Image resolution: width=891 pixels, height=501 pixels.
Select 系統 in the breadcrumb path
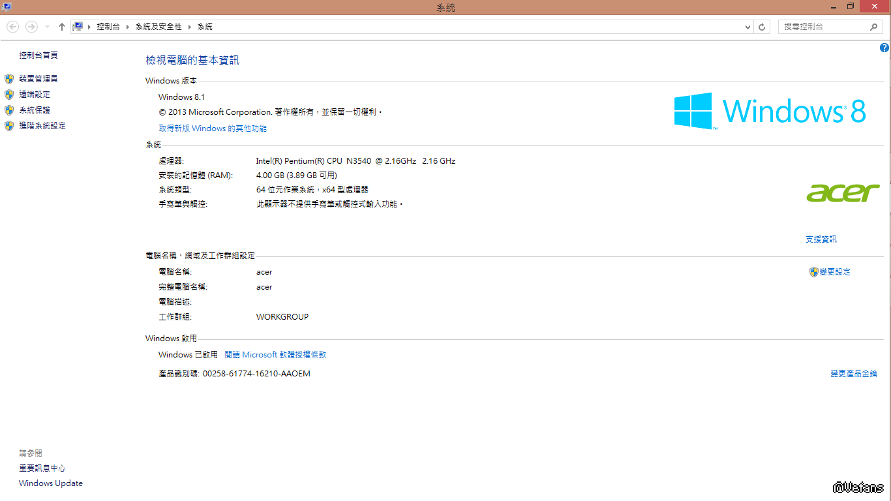(205, 27)
